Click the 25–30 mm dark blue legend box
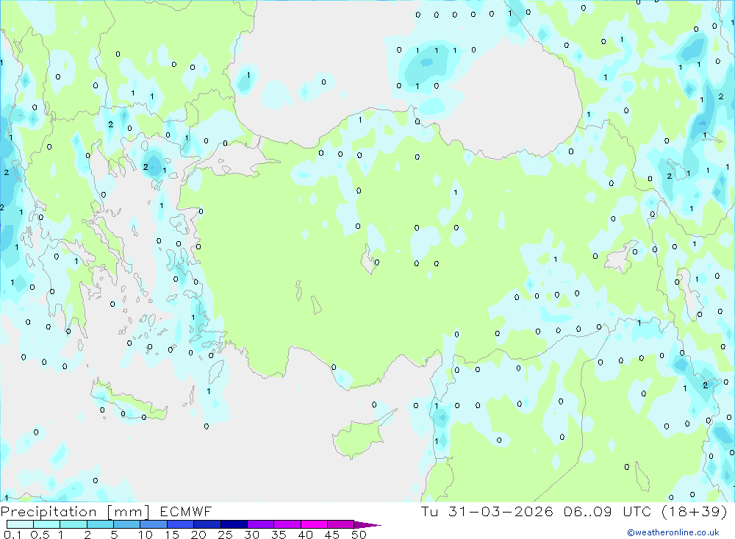 tap(234, 524)
